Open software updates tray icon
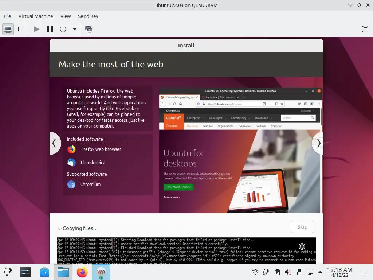This screenshot has width=373, height=280. click(266, 272)
